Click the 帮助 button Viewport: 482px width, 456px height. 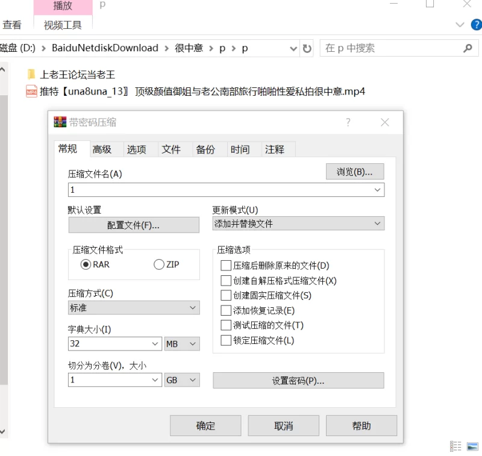pos(361,425)
